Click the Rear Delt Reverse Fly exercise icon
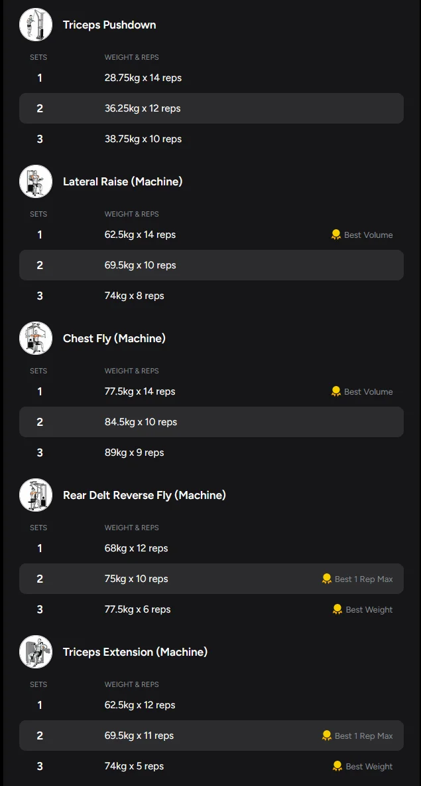 pyautogui.click(x=36, y=495)
